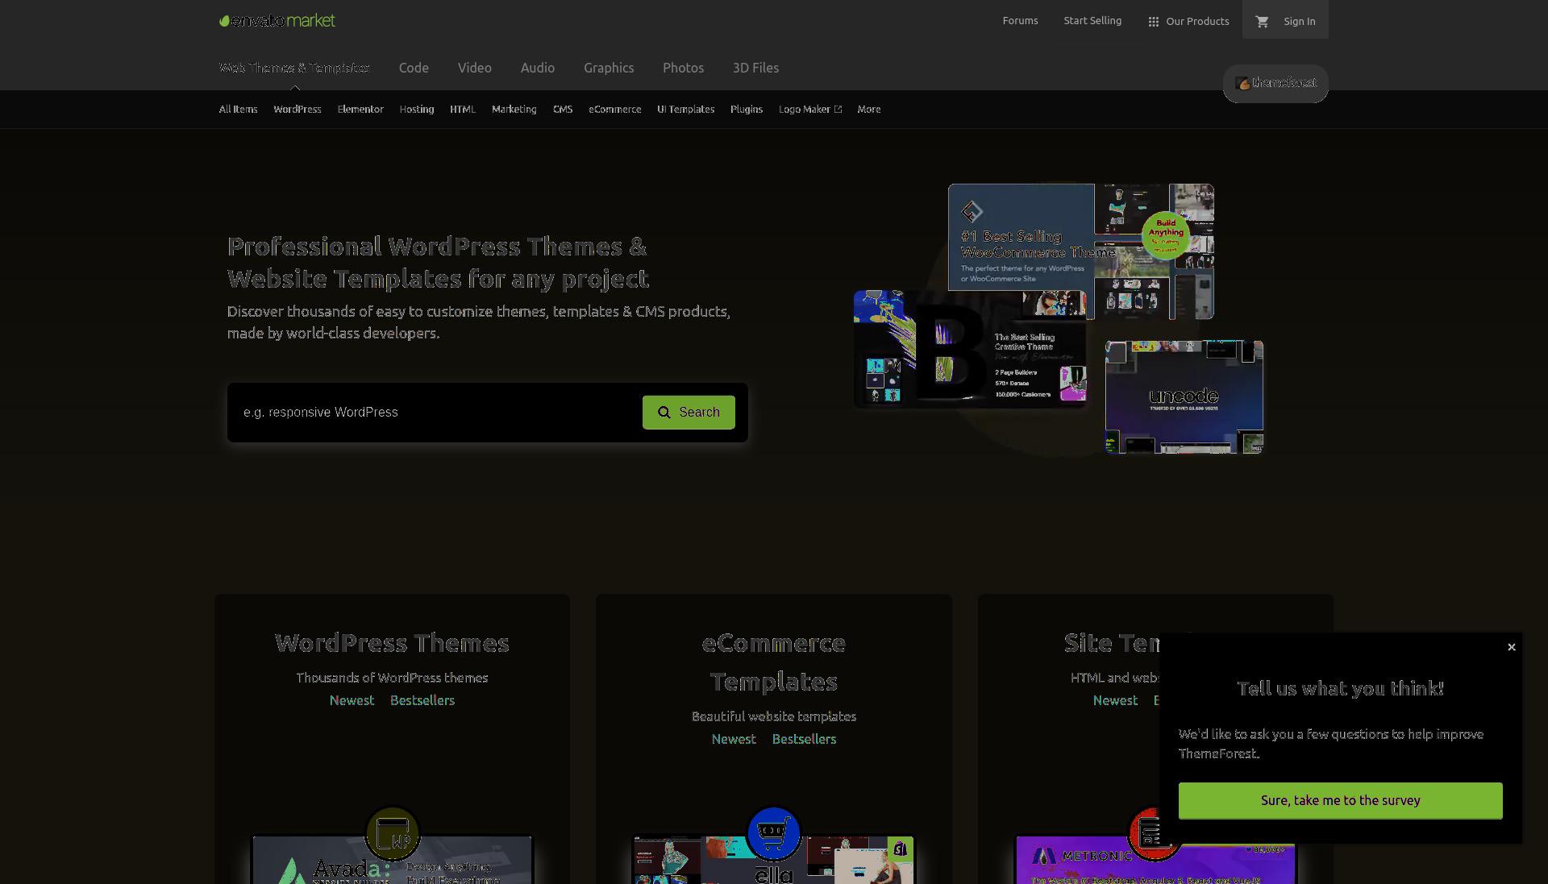Click Sure, take me to the survey
This screenshot has height=884, width=1548.
[1340, 801]
